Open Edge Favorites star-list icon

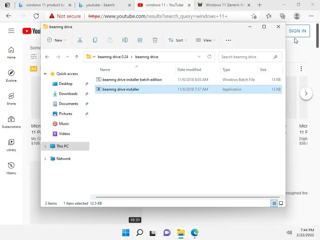[269, 16]
